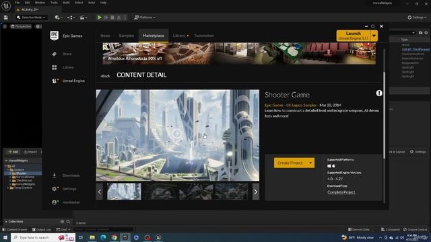Click the viewport options hamburger icon

[5, 26]
